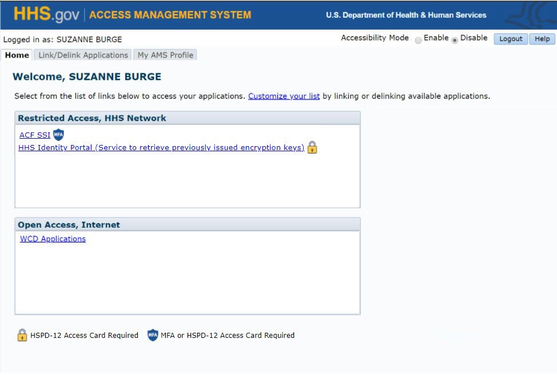Click the Open Access, Internet section header
The image size is (557, 375).
(69, 225)
